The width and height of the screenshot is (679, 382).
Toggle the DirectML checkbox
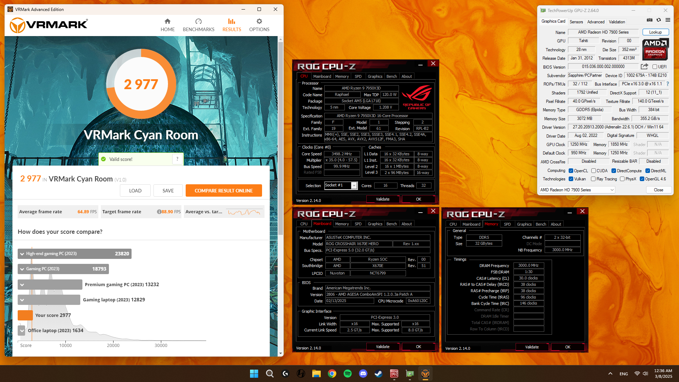tap(648, 171)
